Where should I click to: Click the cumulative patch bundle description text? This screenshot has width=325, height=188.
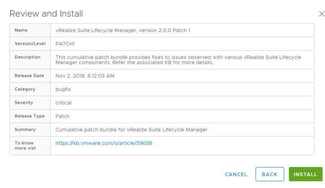click(x=178, y=60)
